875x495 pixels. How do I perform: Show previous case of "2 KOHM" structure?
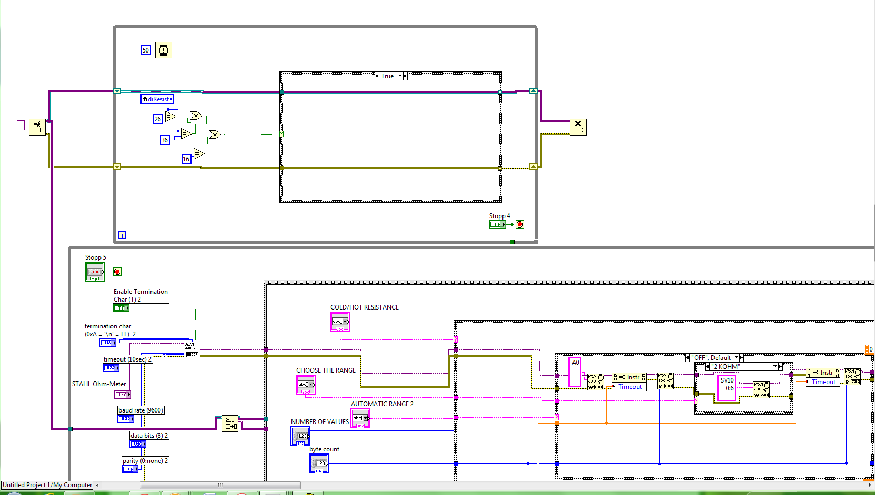[708, 366]
